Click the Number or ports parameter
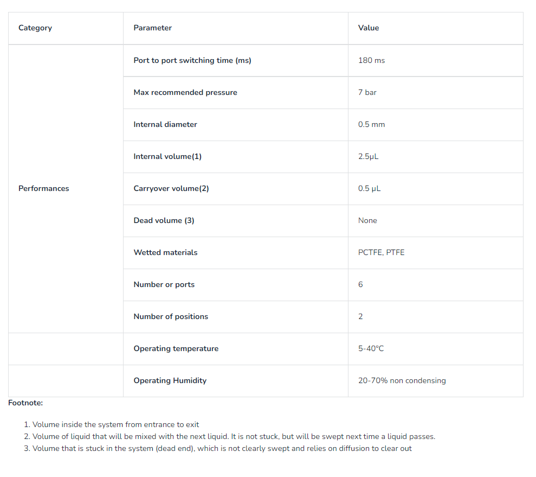Screen dimensions: 536x477 click(164, 285)
